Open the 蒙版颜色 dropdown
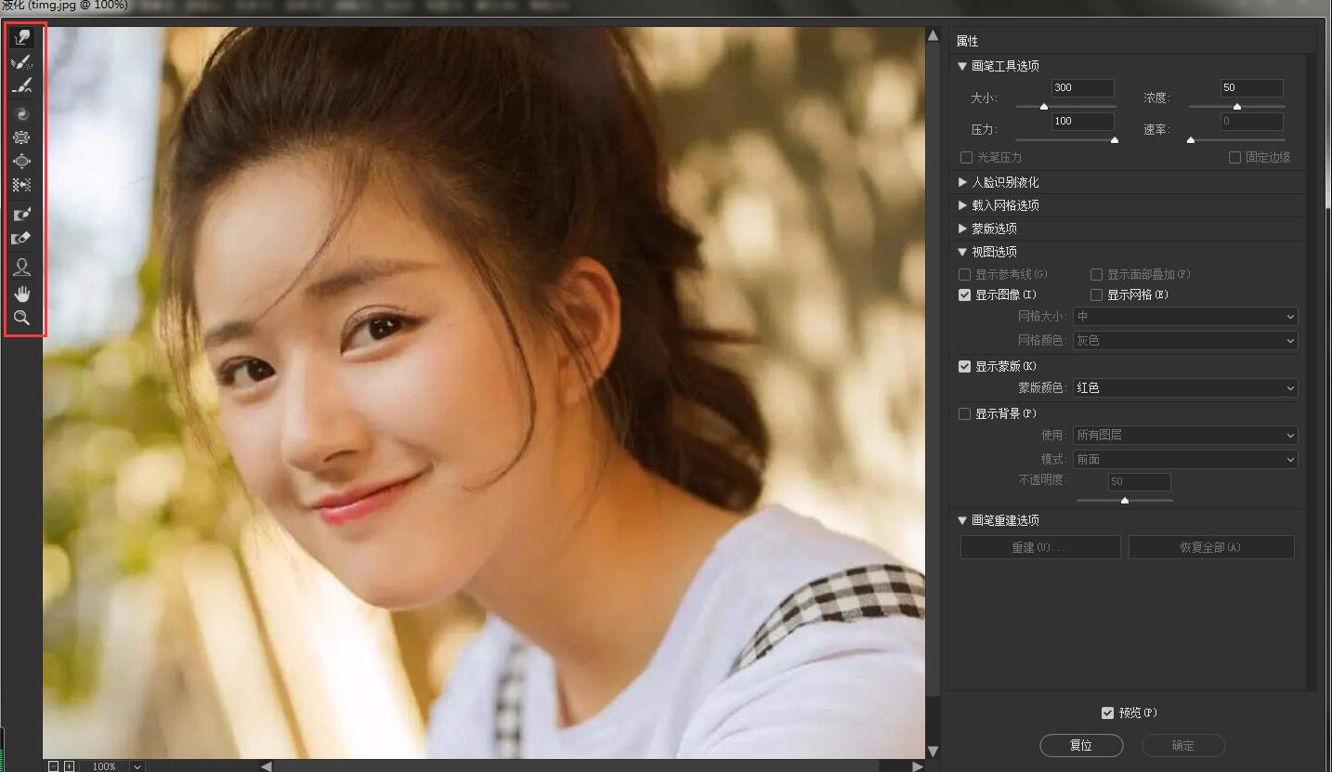Image resolution: width=1332 pixels, height=772 pixels. tap(1185, 387)
